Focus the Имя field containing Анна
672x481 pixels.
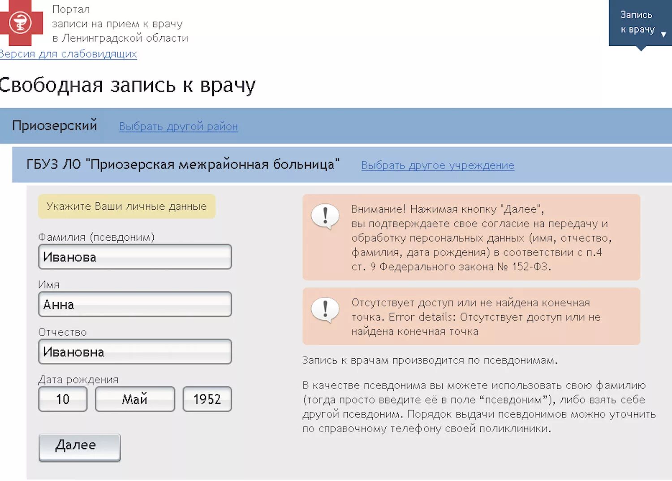point(135,304)
